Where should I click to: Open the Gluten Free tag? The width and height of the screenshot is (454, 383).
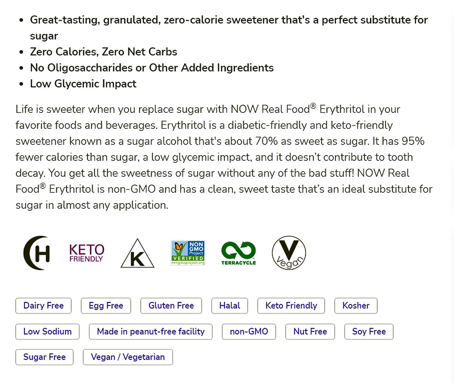pos(171,305)
